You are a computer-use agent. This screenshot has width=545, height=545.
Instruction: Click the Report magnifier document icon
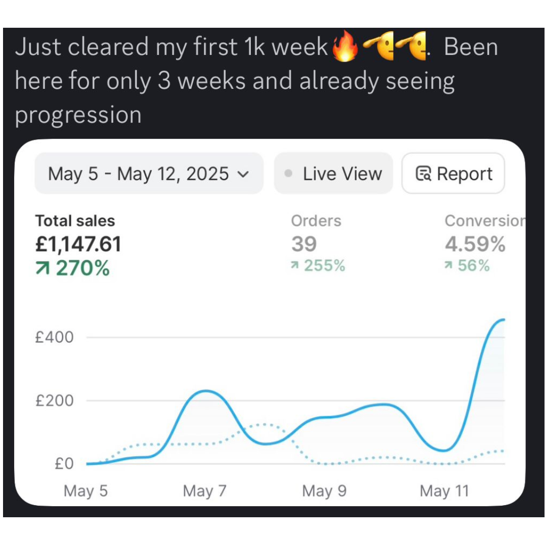pyautogui.click(x=423, y=174)
